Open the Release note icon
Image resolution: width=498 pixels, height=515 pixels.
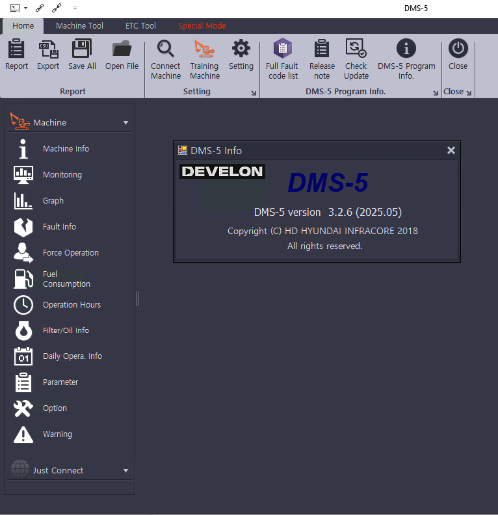point(322,48)
